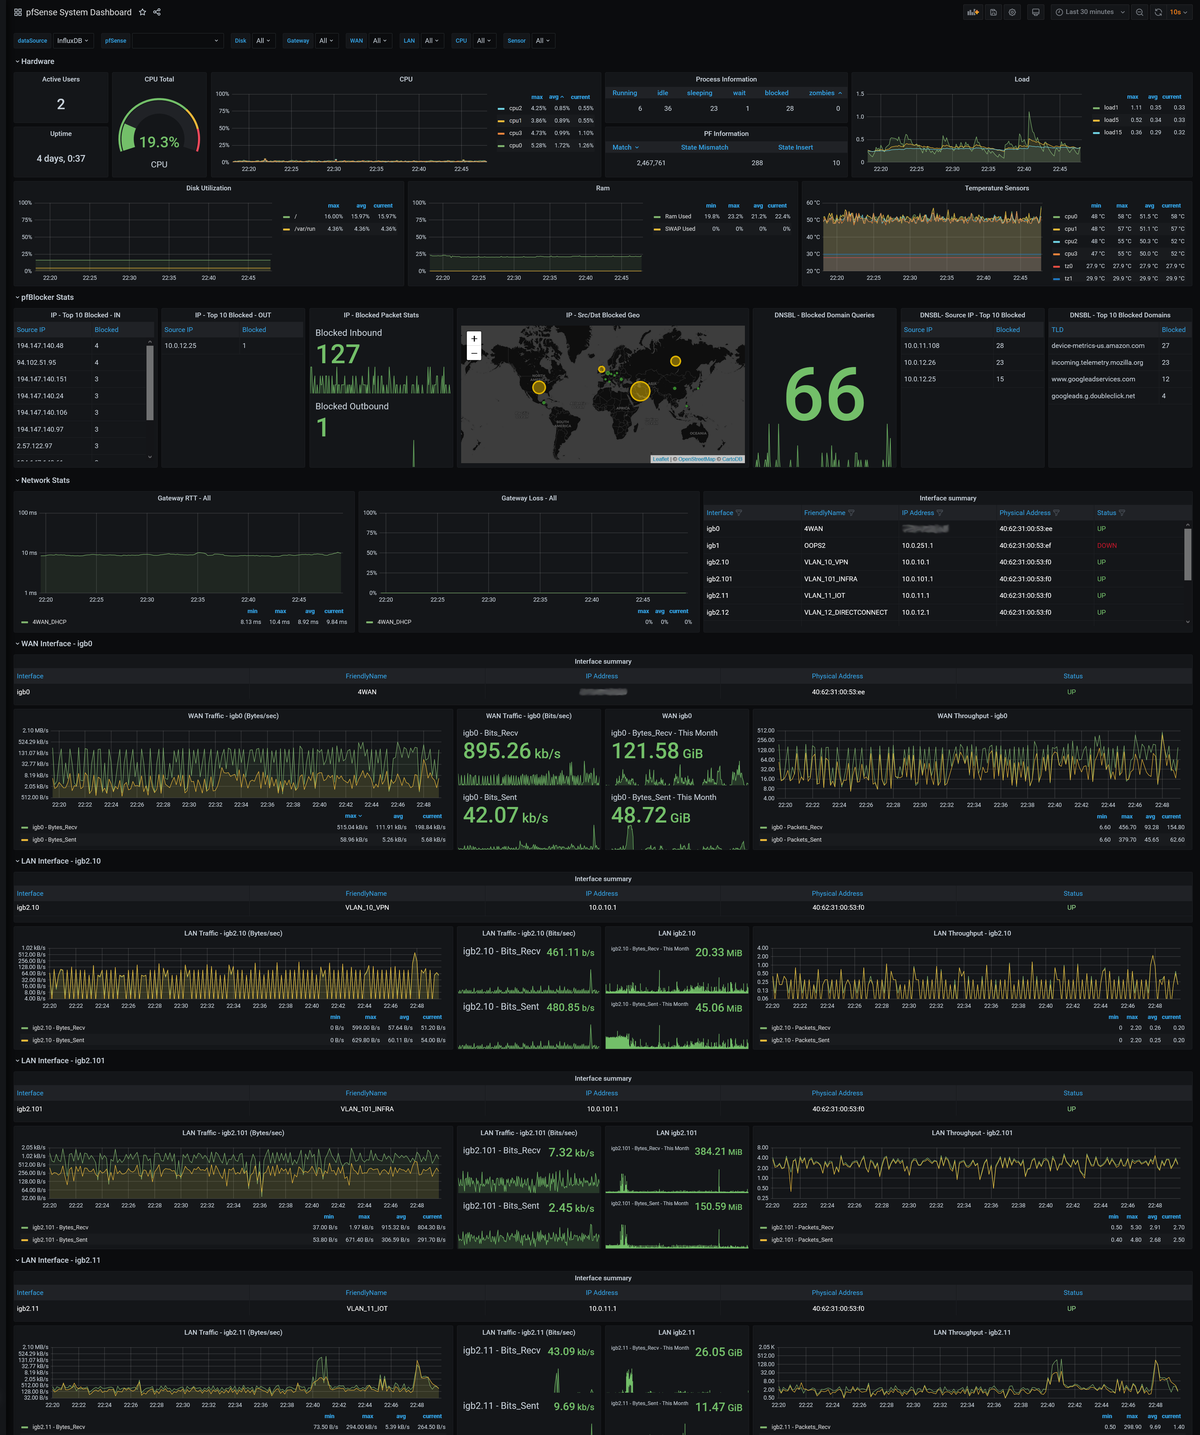1200x1435 pixels.
Task: Click the zoom out time range icon
Action: (x=1139, y=12)
